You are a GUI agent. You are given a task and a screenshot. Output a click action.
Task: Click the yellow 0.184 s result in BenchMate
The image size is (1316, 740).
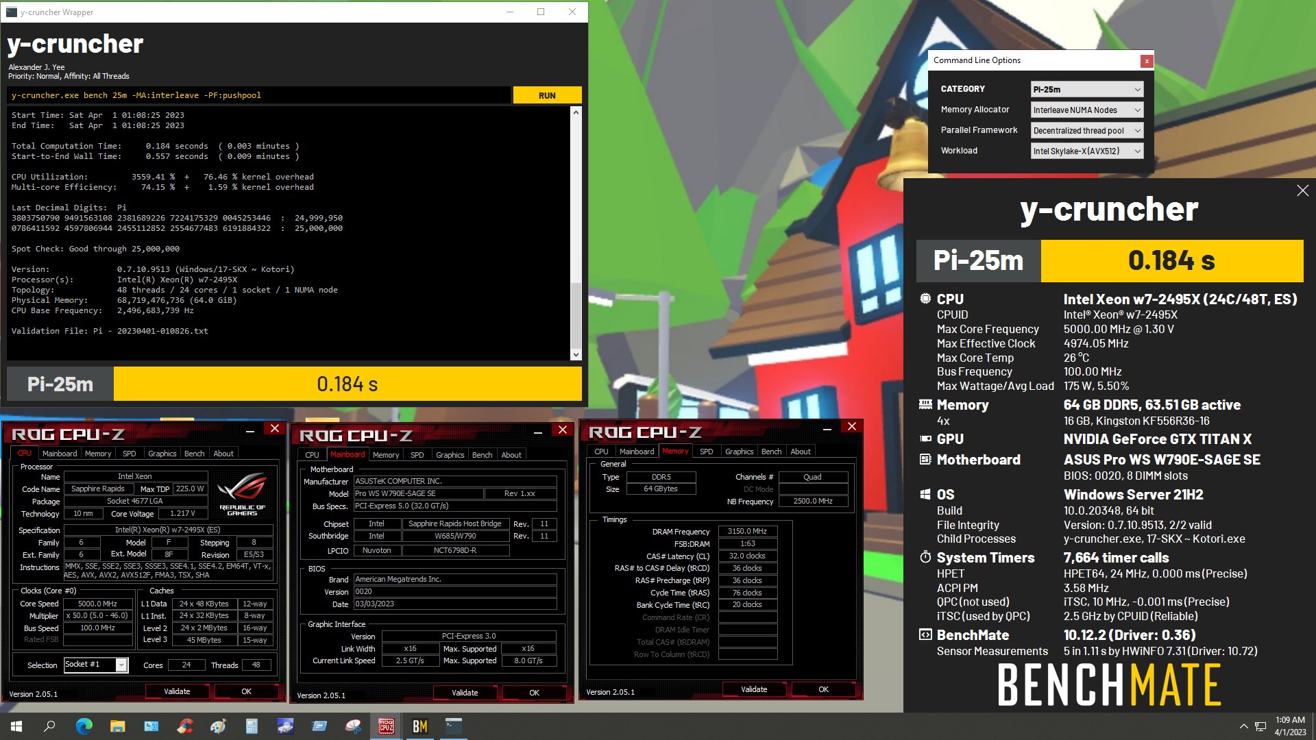tap(1171, 260)
